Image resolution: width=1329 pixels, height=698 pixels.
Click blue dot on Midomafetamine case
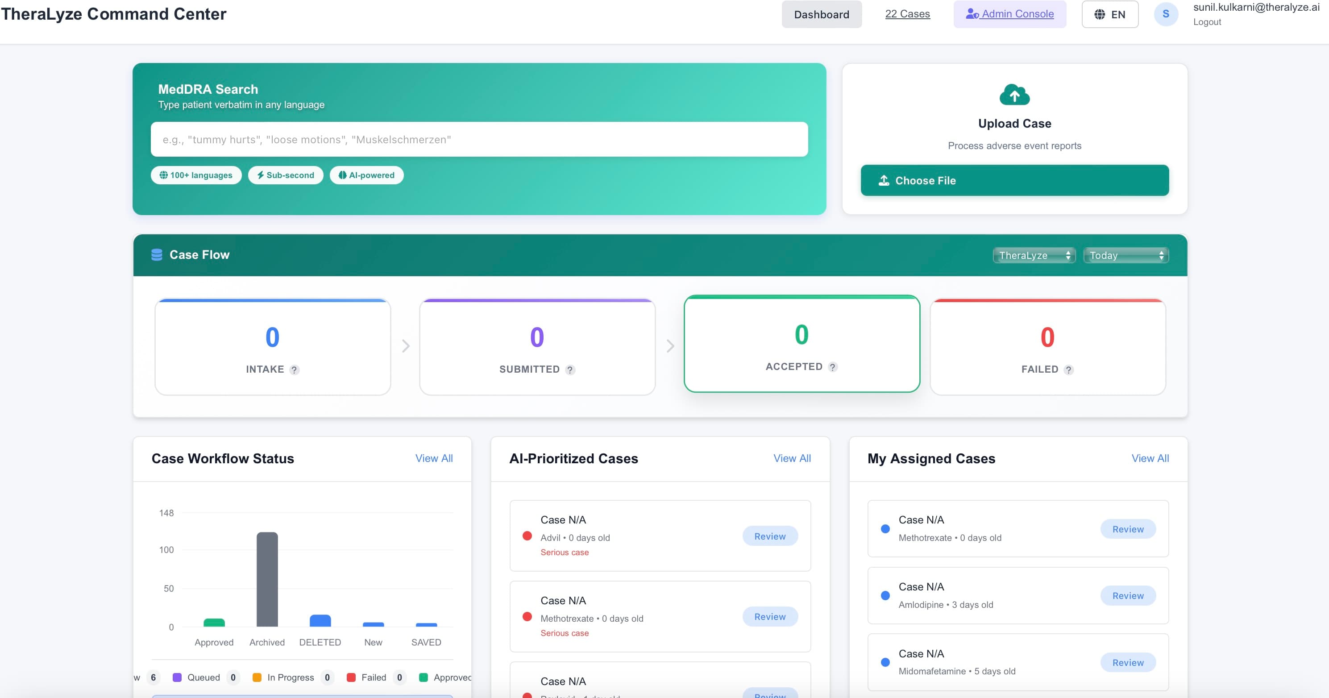click(x=885, y=662)
